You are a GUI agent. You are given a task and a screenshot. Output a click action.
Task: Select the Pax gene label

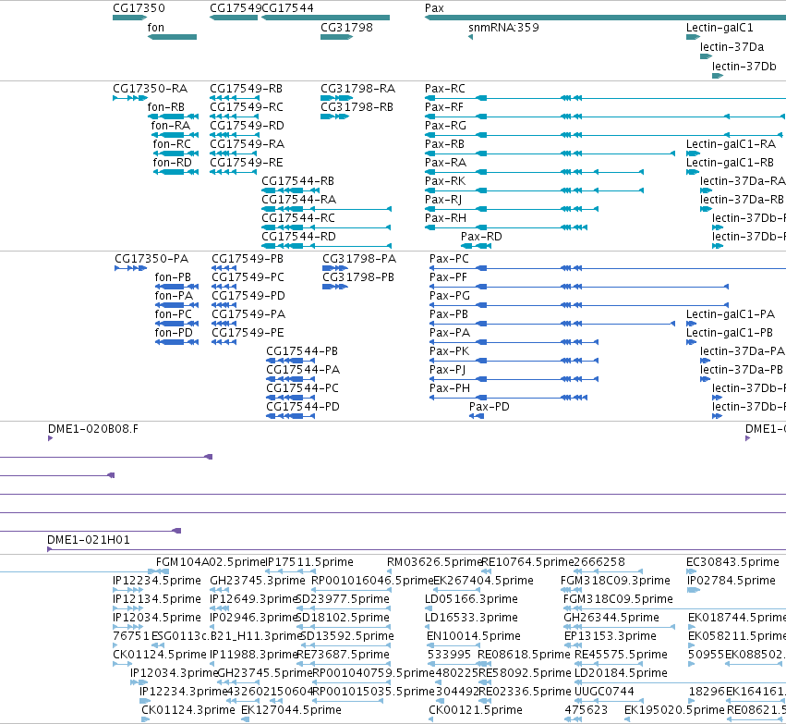coord(434,8)
